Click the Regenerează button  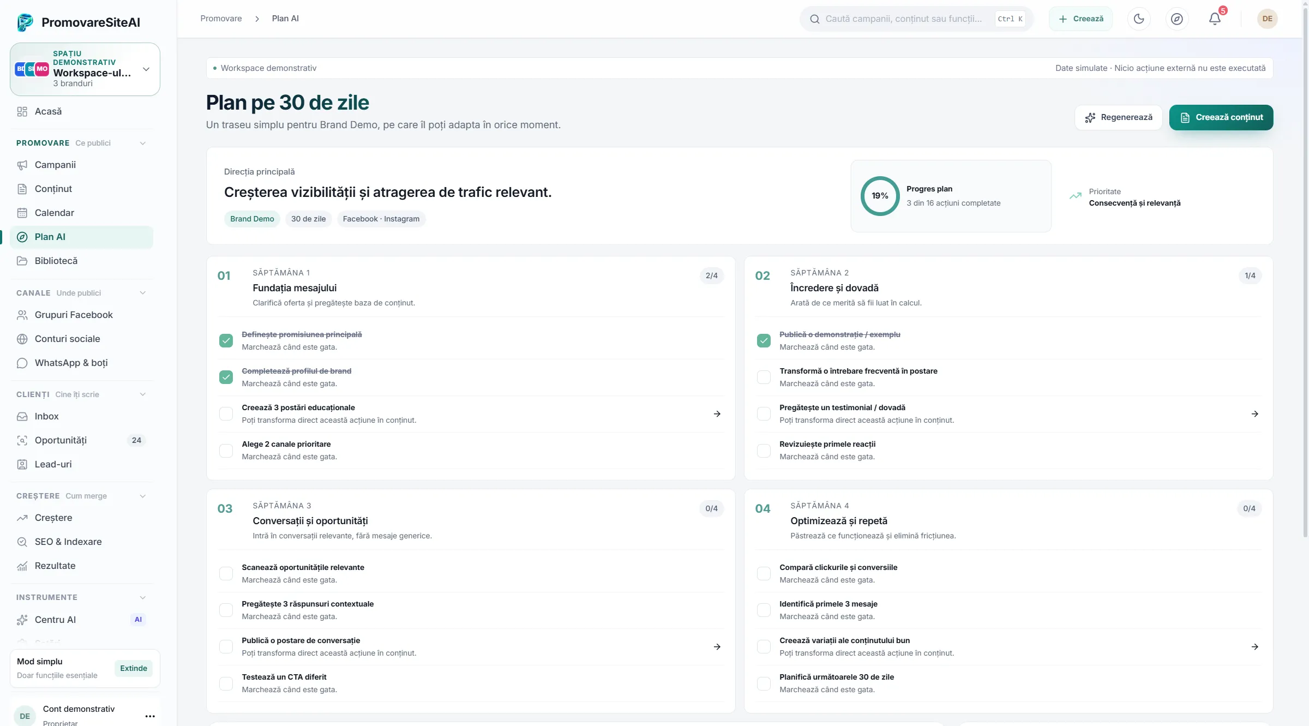[x=1118, y=117]
